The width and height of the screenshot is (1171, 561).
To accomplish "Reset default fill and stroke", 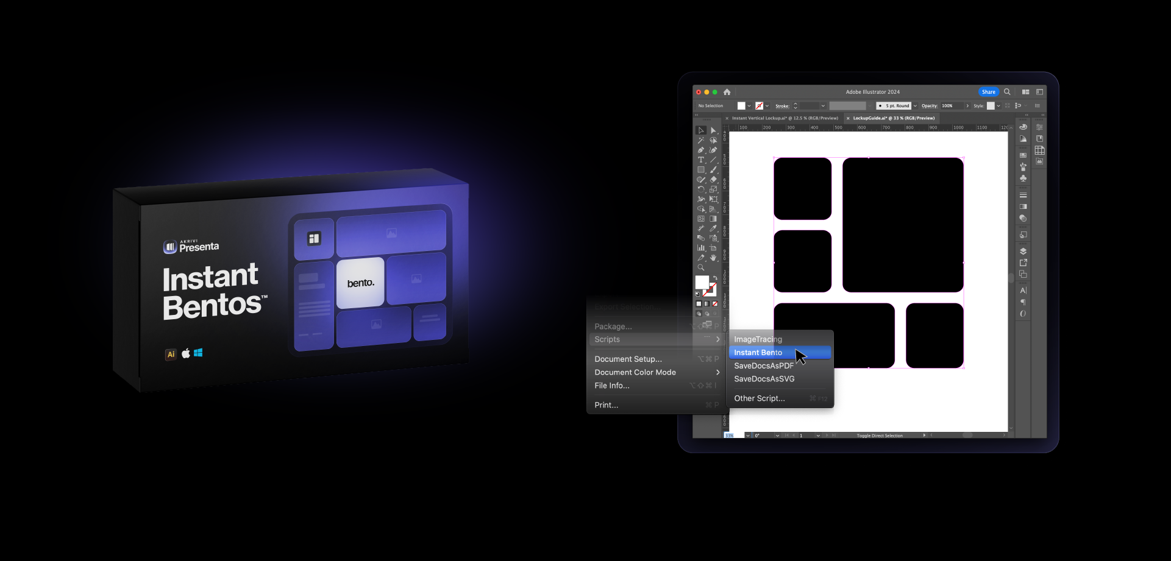I will pyautogui.click(x=697, y=294).
